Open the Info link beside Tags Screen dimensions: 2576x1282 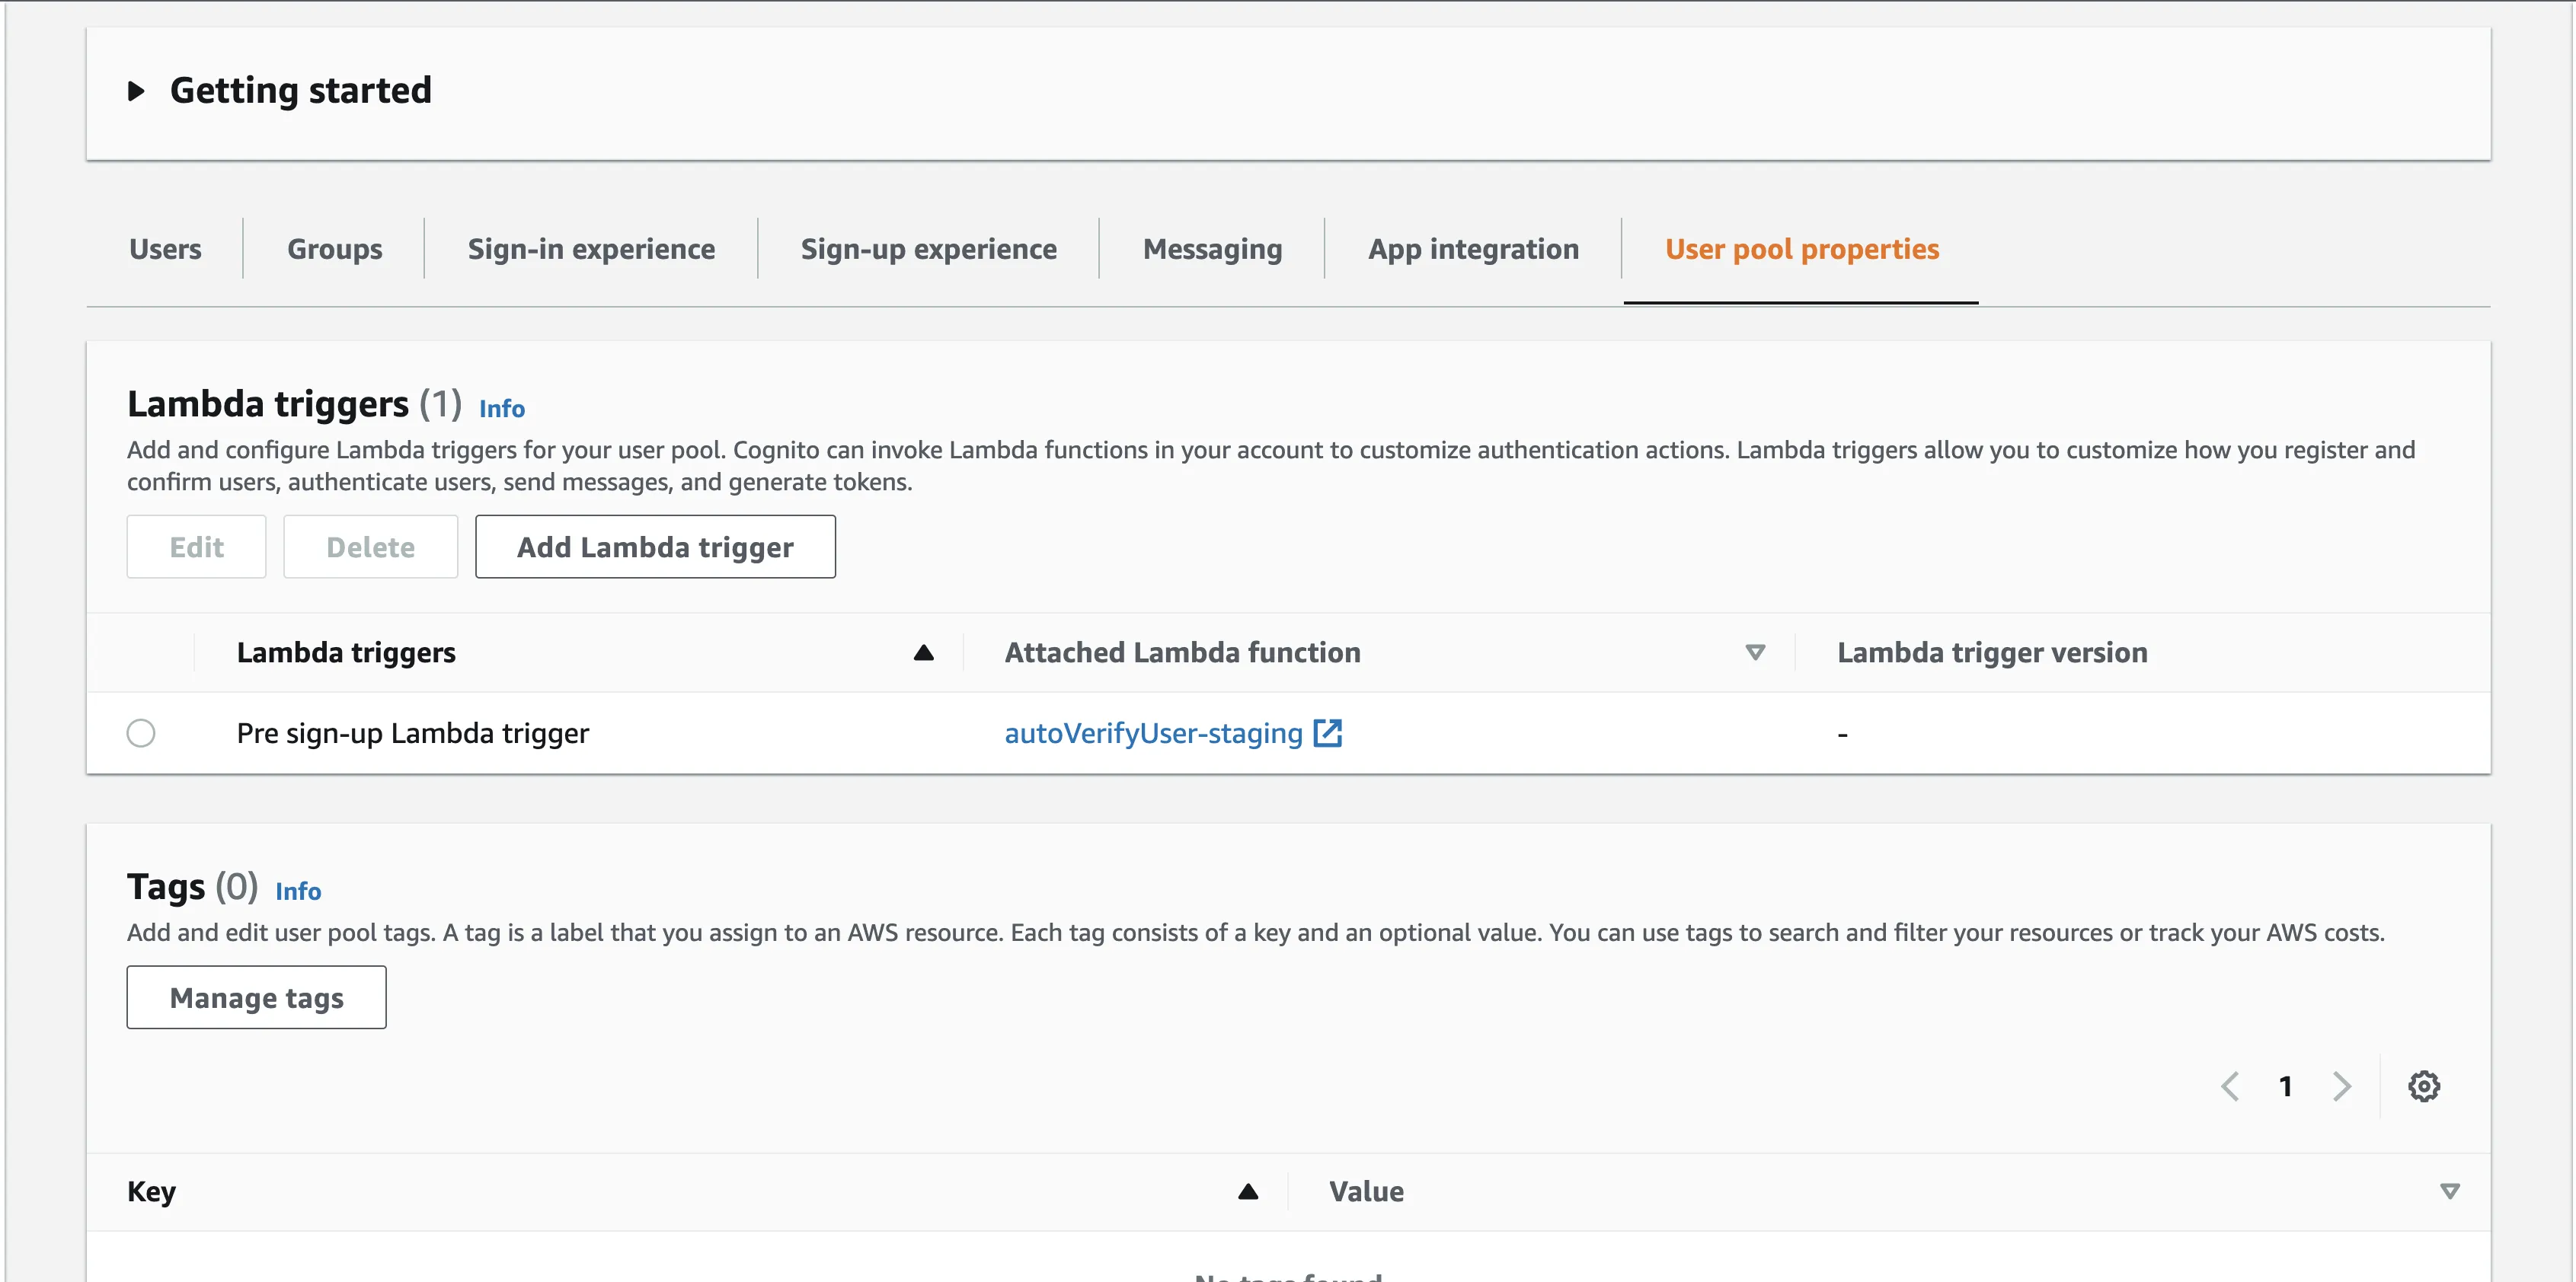tap(298, 891)
